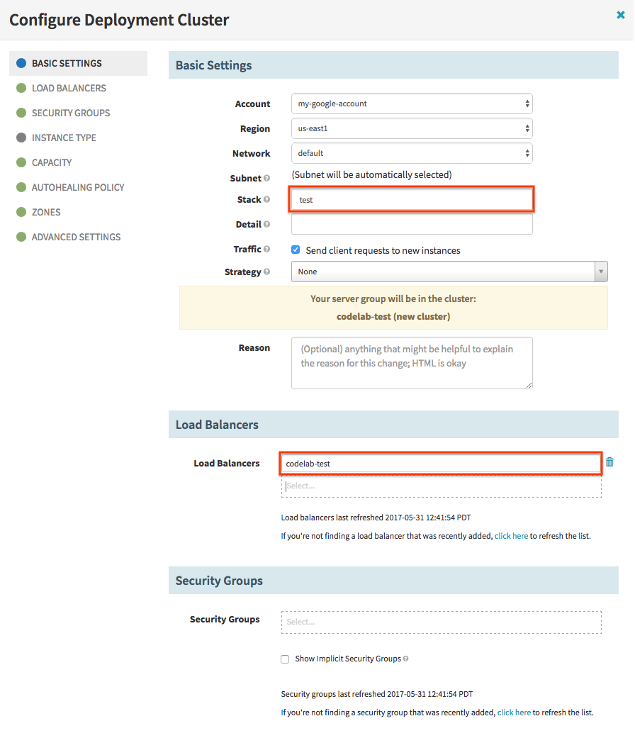This screenshot has height=738, width=635.
Task: Jump to the Autohealing Policy section
Action: [78, 187]
